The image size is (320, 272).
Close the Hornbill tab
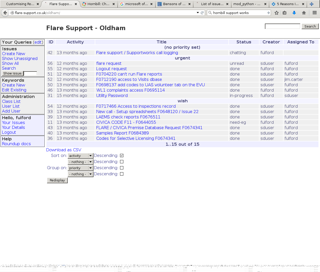point(114,4)
